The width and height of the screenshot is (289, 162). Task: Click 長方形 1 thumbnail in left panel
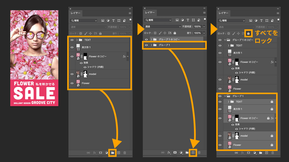pyautogui.click(x=78, y=47)
